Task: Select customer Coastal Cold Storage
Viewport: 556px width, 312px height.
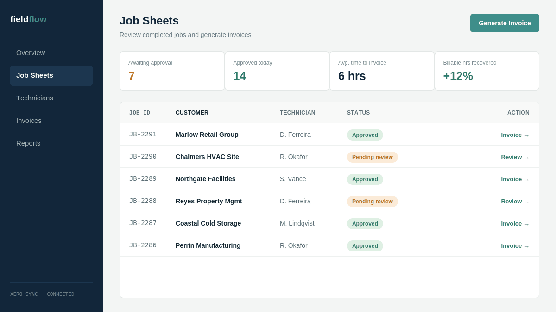Action: [x=208, y=223]
